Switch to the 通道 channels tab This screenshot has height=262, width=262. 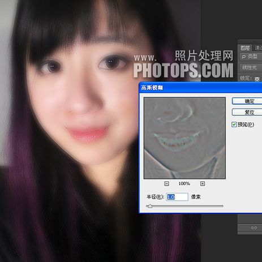pos(258,48)
